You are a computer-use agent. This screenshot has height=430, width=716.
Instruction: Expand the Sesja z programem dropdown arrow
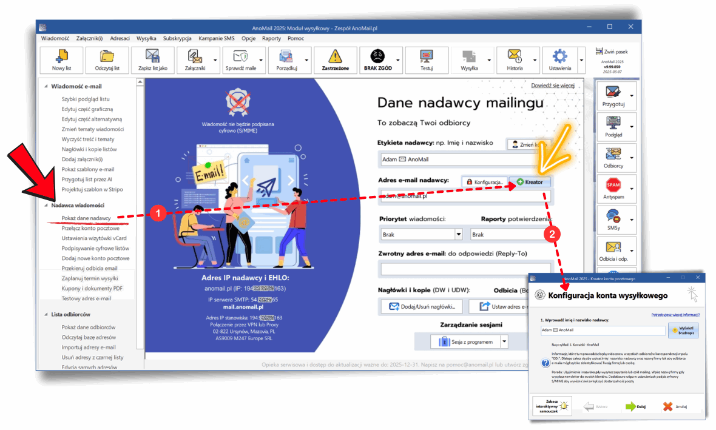(504, 341)
